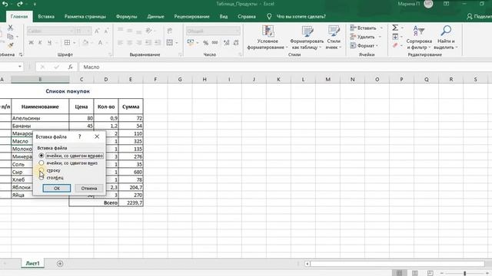This screenshot has height=276, width=492.
Task: Click the AutoSum sigma icon
Action: (395, 28)
